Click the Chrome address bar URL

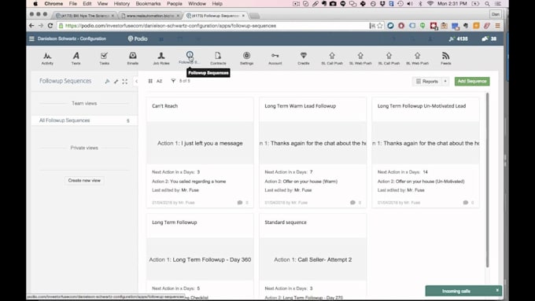pos(171,26)
